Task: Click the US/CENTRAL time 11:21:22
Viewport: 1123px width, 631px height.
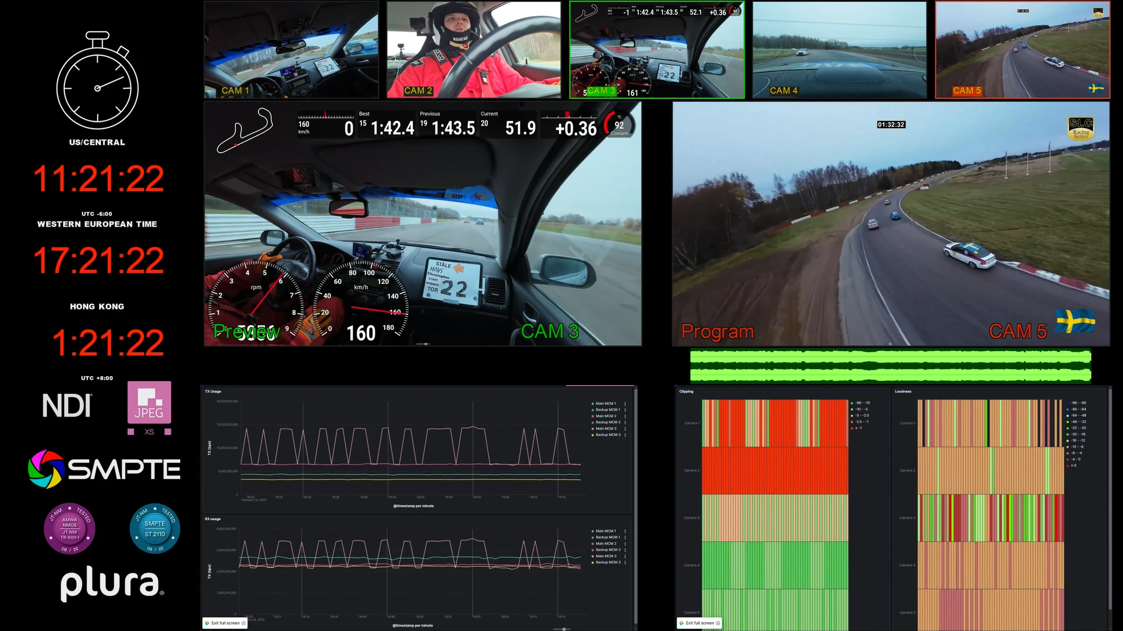Action: pyautogui.click(x=98, y=179)
